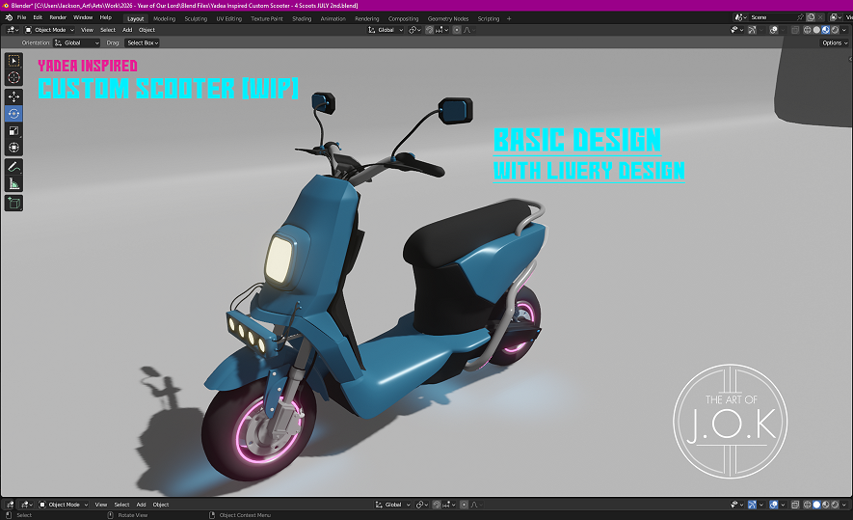Click the new scene icon beside Scene

[811, 17]
